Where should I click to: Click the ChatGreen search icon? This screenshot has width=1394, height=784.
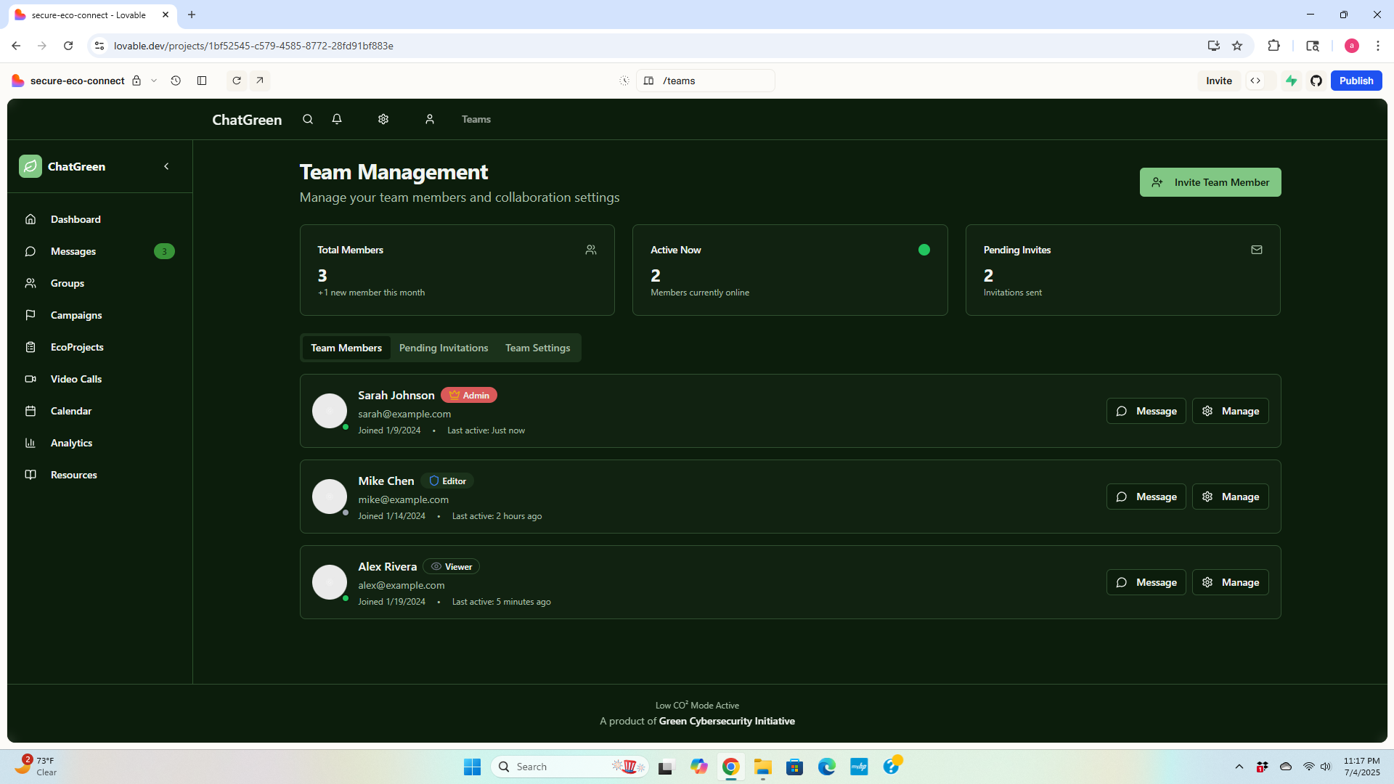pyautogui.click(x=308, y=119)
